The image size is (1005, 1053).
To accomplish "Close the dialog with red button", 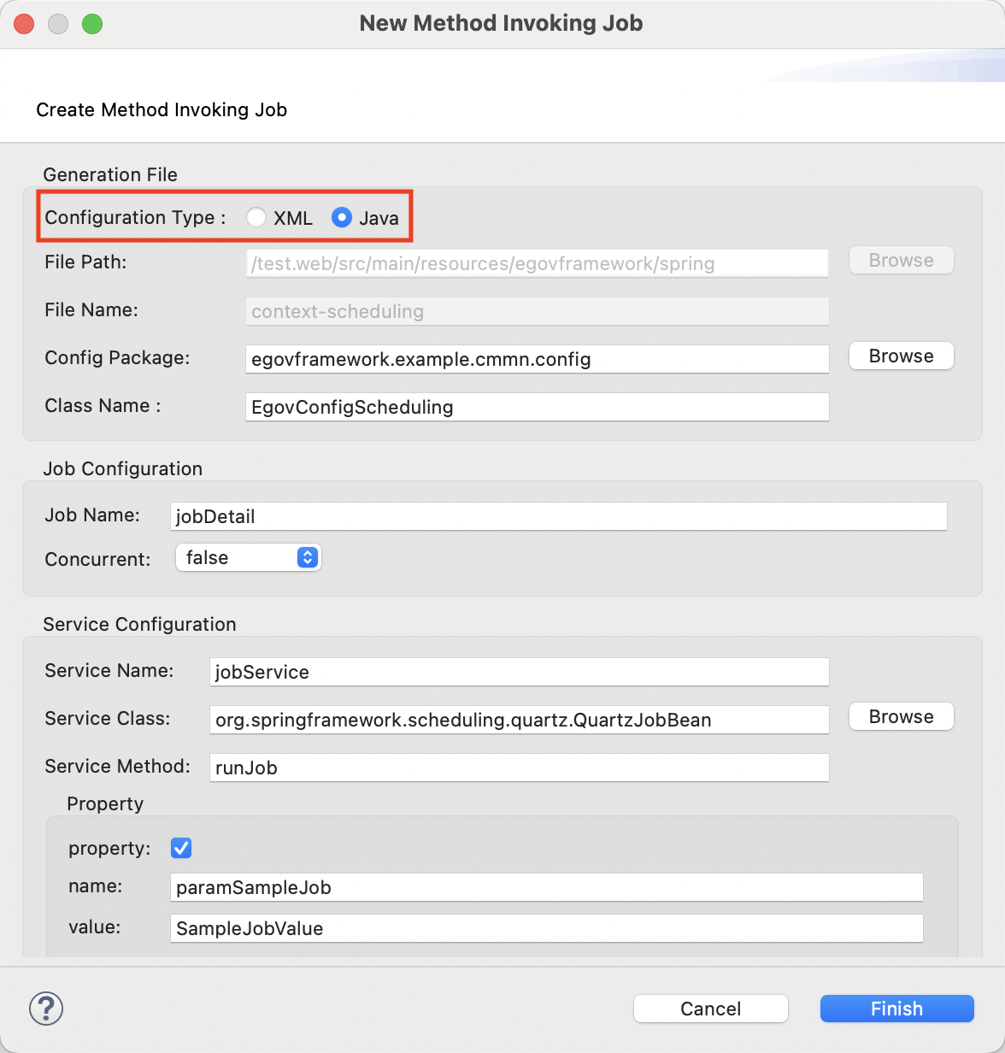I will pyautogui.click(x=24, y=24).
